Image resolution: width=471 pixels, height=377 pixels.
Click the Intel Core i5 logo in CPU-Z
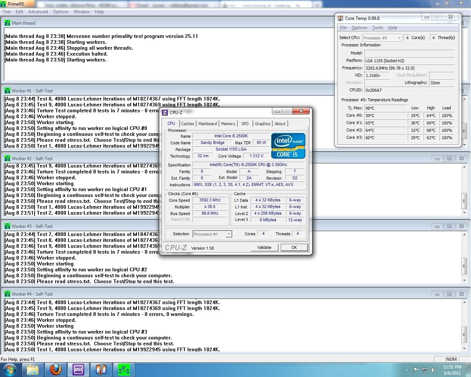(288, 146)
